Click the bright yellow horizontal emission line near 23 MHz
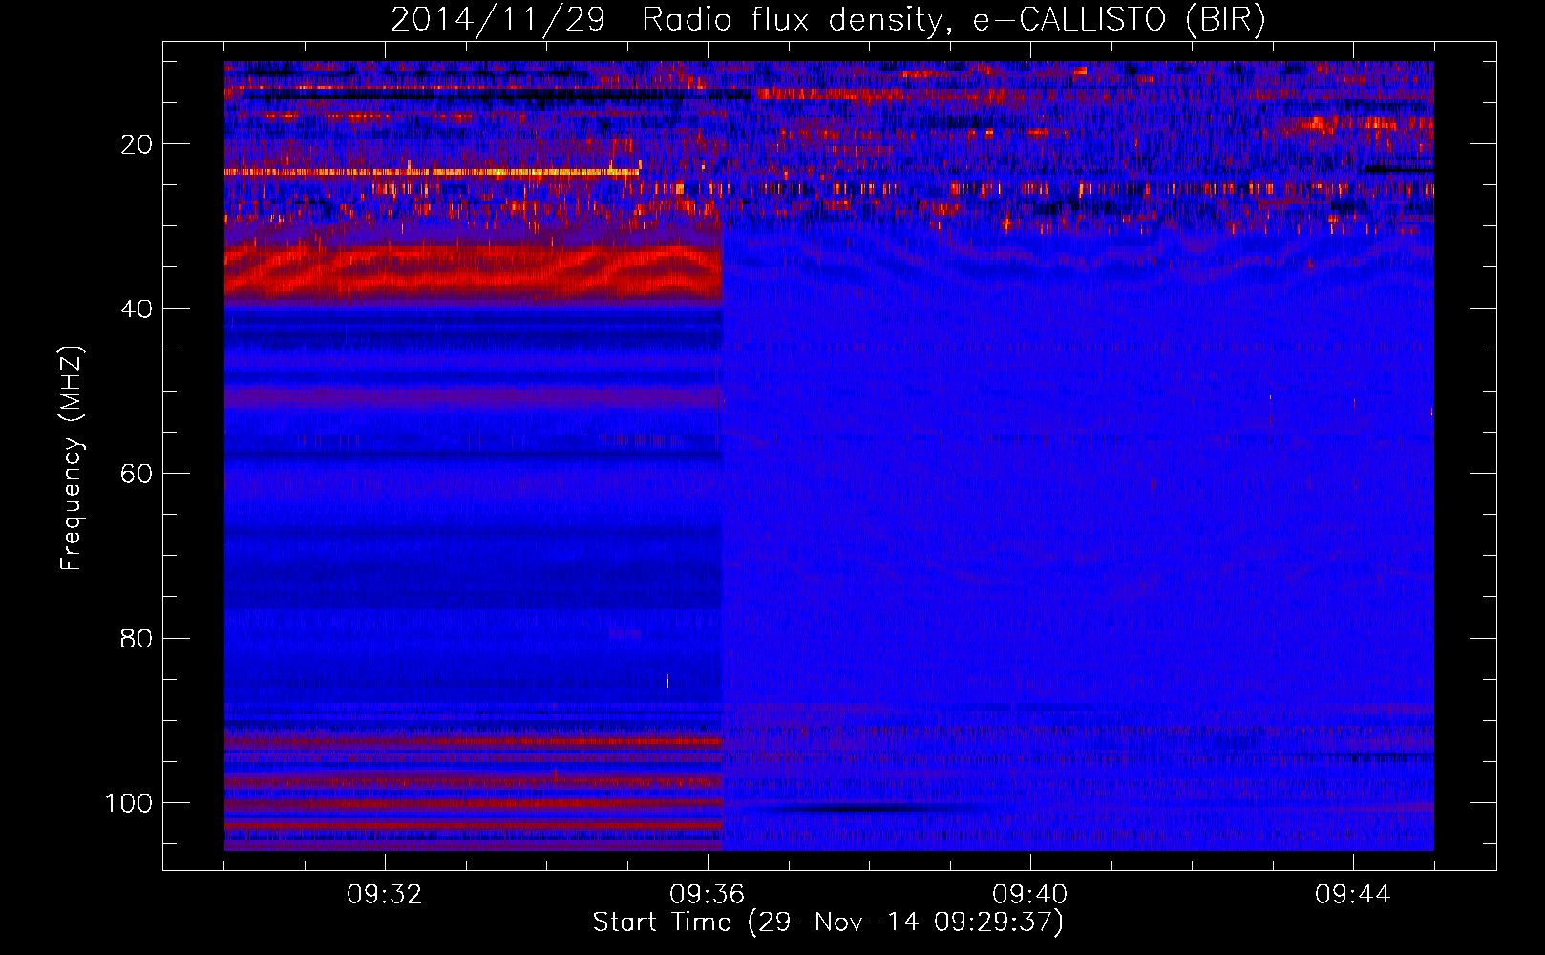Viewport: 1545px width, 955px height. coord(432,172)
